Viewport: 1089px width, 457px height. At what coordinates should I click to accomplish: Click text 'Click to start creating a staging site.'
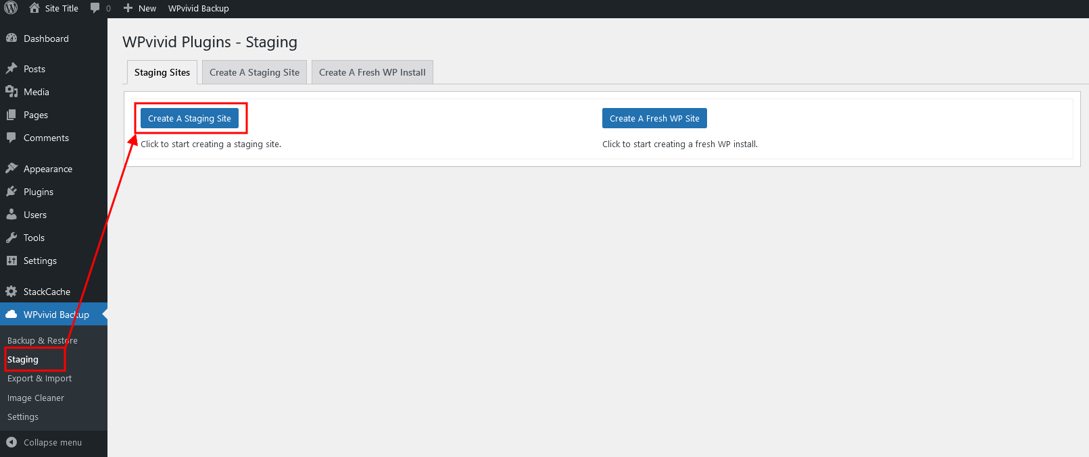click(211, 144)
